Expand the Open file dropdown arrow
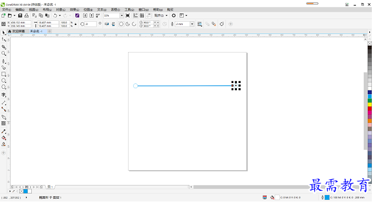 click(x=14, y=15)
